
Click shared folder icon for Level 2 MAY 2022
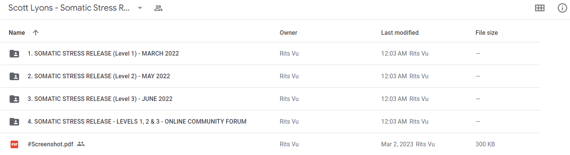click(14, 76)
